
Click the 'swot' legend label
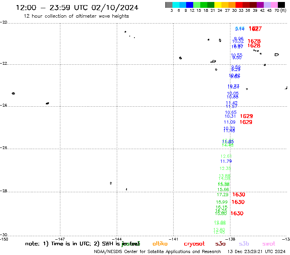click(x=269, y=244)
